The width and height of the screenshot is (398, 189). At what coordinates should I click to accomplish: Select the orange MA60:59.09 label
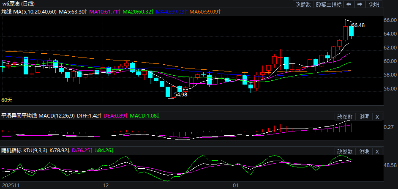coord(204,11)
